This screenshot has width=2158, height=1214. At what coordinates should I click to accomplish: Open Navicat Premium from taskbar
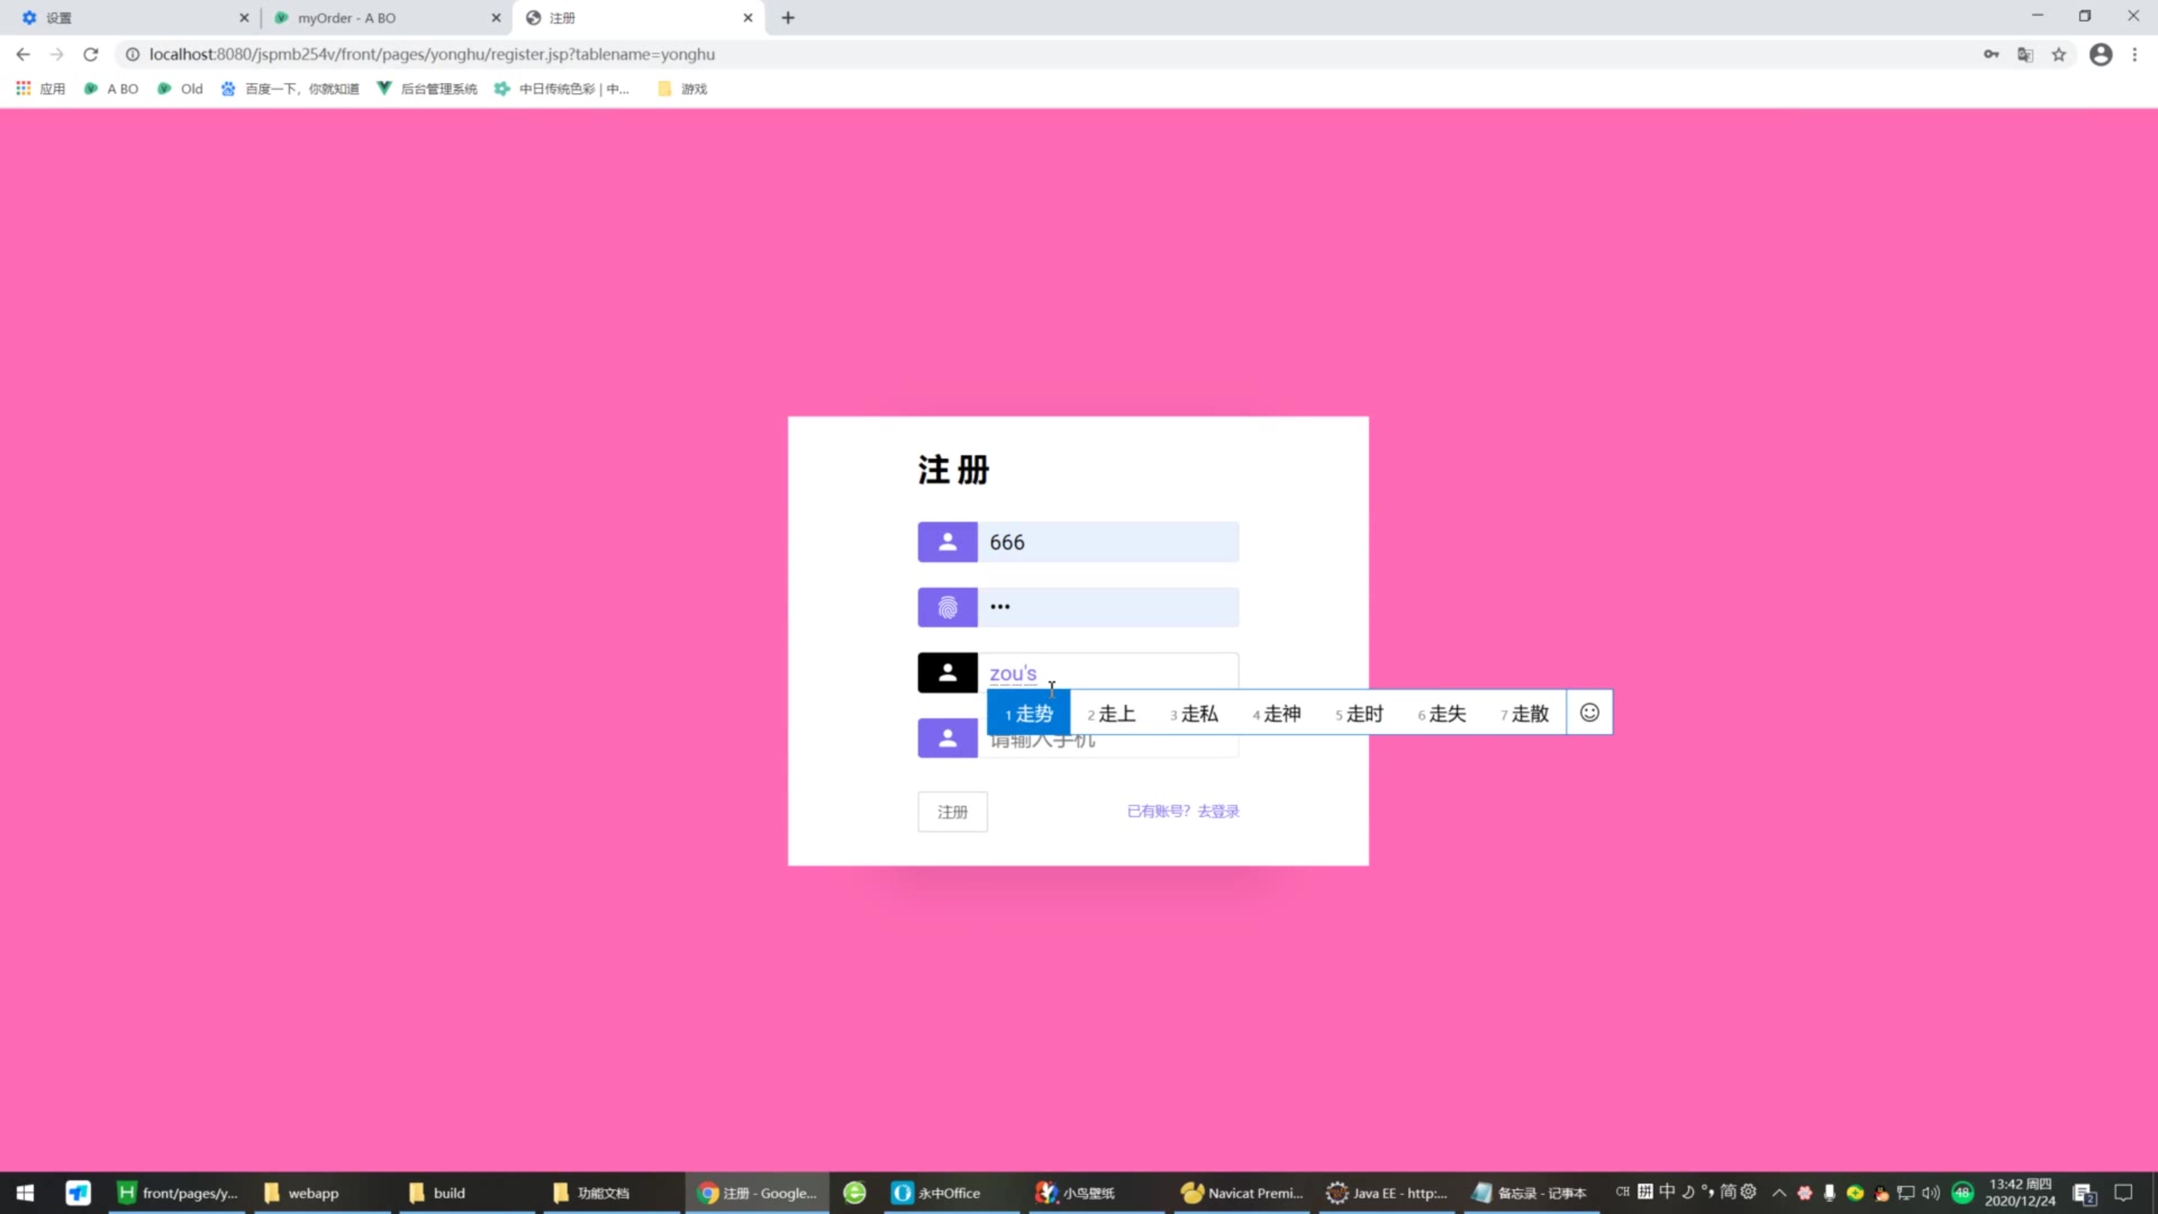[x=1241, y=1192]
